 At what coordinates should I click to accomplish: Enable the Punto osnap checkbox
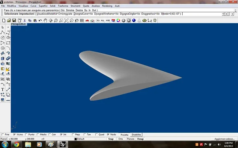pos(26,134)
